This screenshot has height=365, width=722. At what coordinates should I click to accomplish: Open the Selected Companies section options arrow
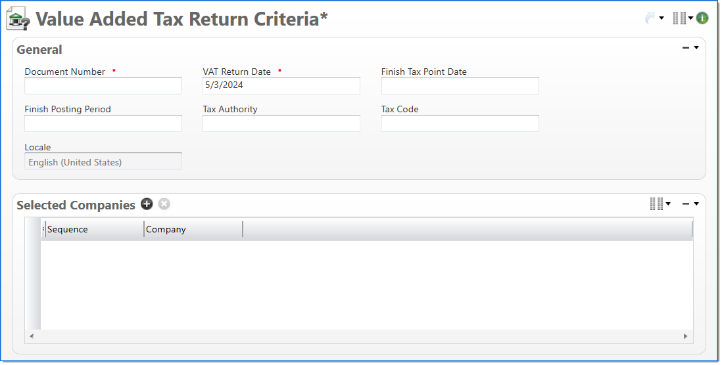[x=696, y=204]
